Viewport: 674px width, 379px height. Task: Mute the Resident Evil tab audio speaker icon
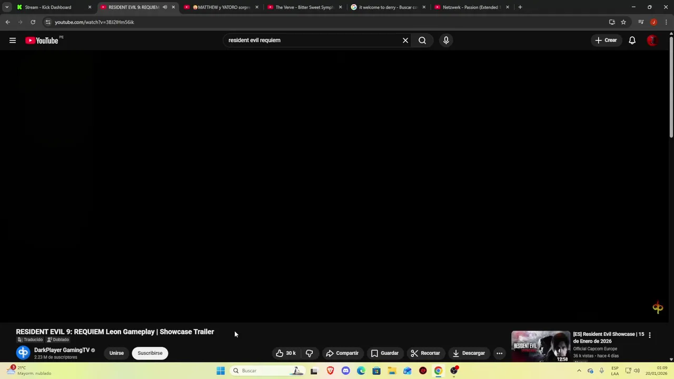165,7
